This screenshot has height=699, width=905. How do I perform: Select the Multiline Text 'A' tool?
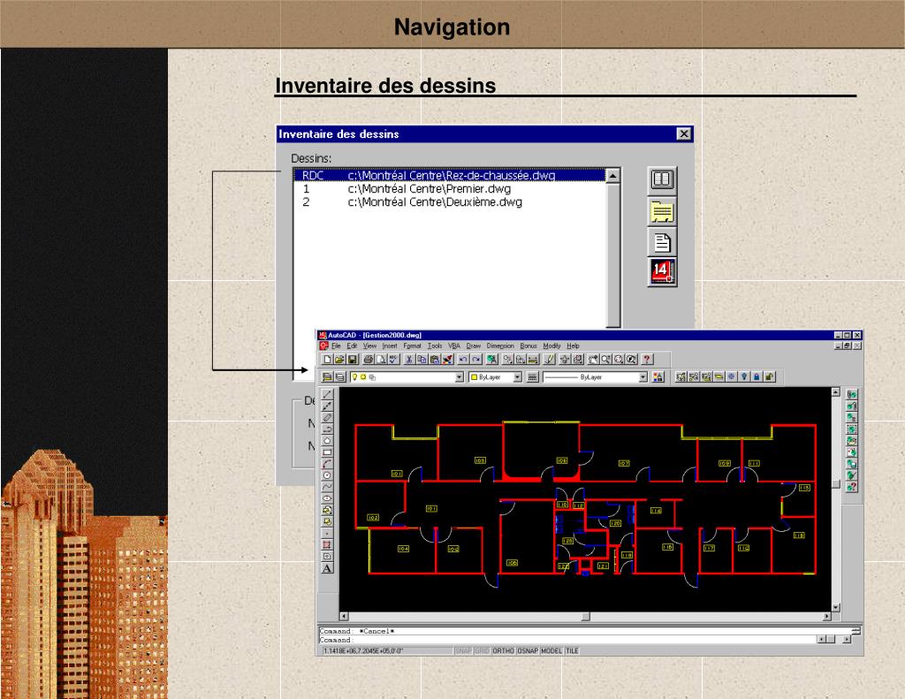click(327, 568)
